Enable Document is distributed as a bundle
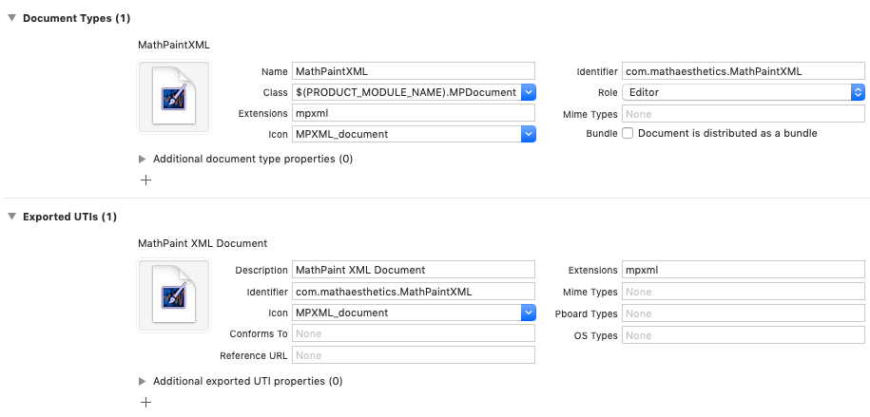 (x=628, y=134)
